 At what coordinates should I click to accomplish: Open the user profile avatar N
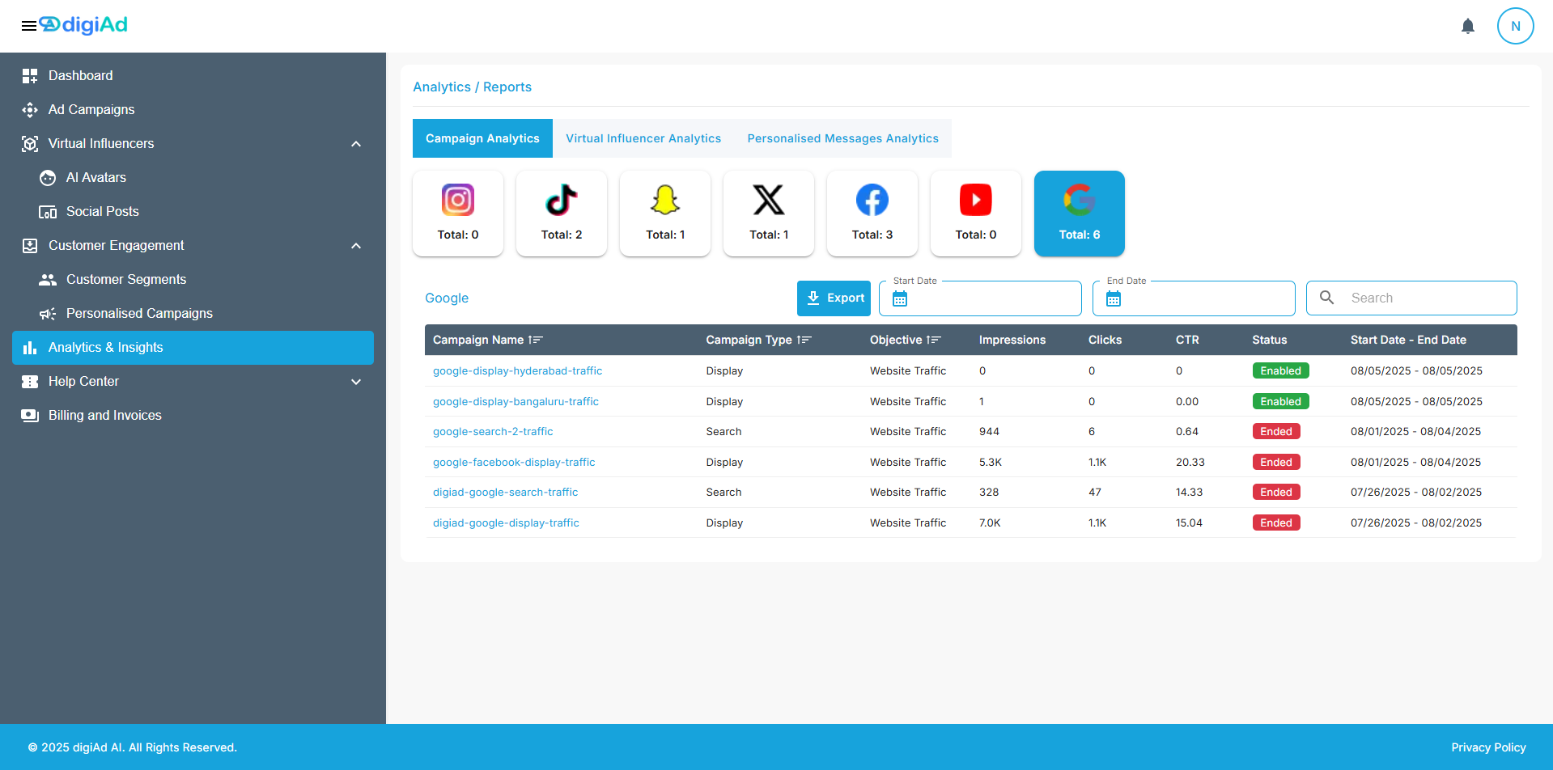coord(1515,26)
